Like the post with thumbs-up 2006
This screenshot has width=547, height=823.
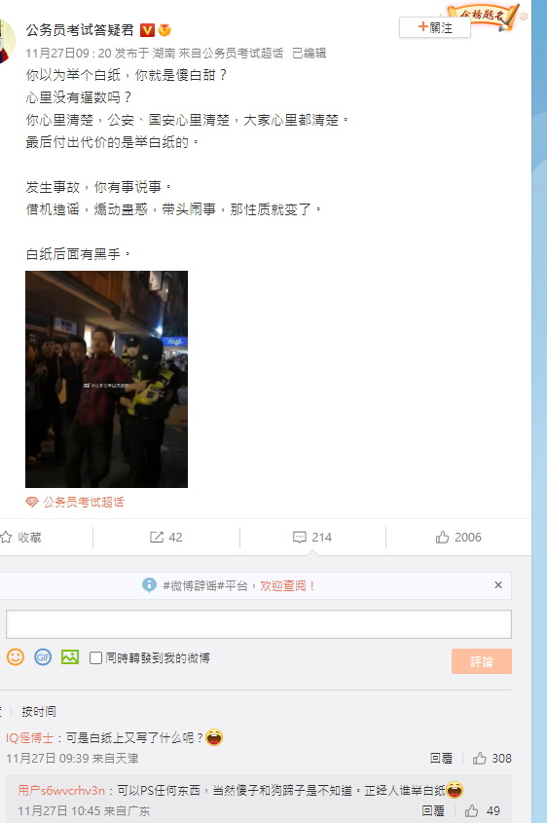(442, 537)
